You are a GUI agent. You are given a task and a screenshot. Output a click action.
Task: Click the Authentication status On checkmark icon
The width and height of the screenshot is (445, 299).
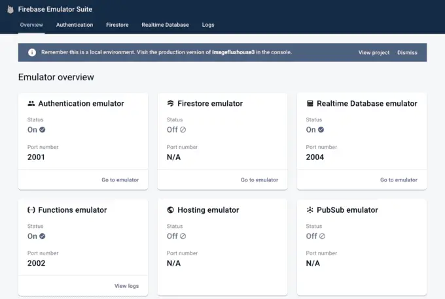[x=43, y=130]
